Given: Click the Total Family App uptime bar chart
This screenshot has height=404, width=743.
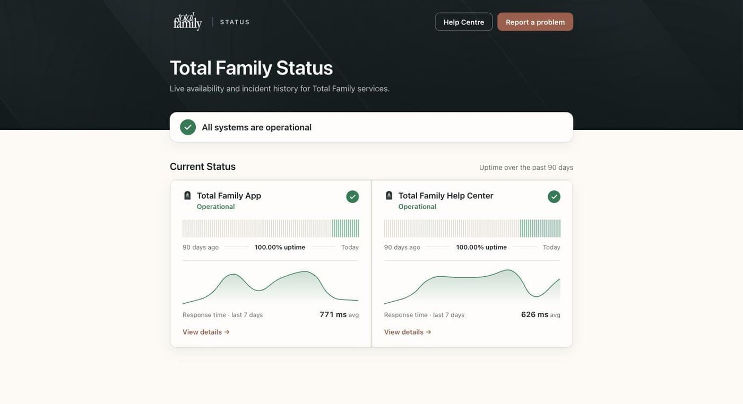Looking at the screenshot, I should coord(271,229).
